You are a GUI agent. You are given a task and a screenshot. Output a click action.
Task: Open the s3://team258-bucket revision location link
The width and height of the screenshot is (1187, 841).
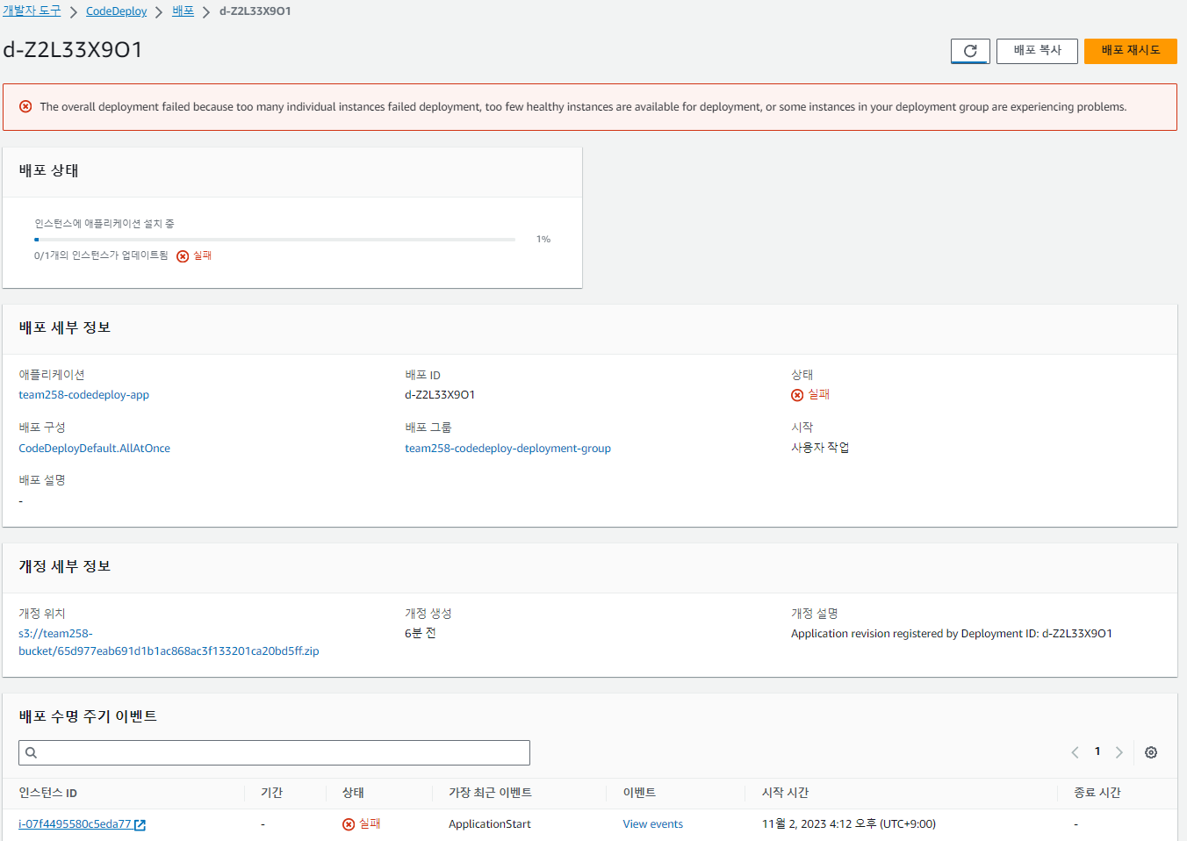pyautogui.click(x=169, y=643)
